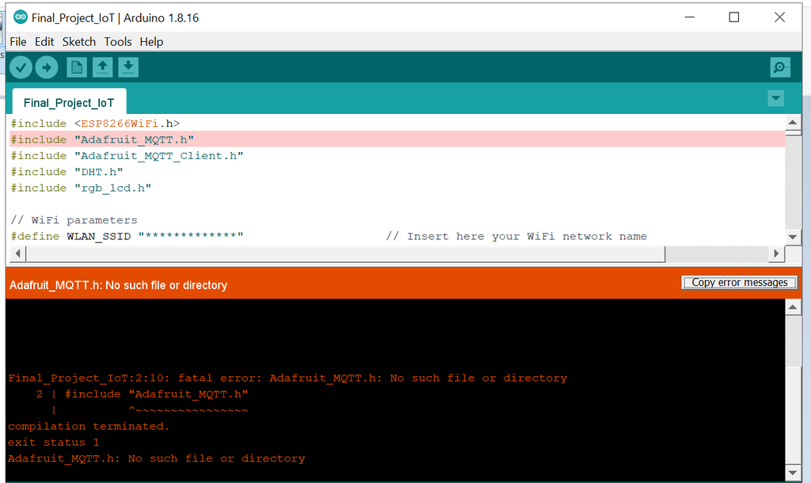The height and width of the screenshot is (483, 811).
Task: Maximize the Arduino window
Action: coord(734,17)
